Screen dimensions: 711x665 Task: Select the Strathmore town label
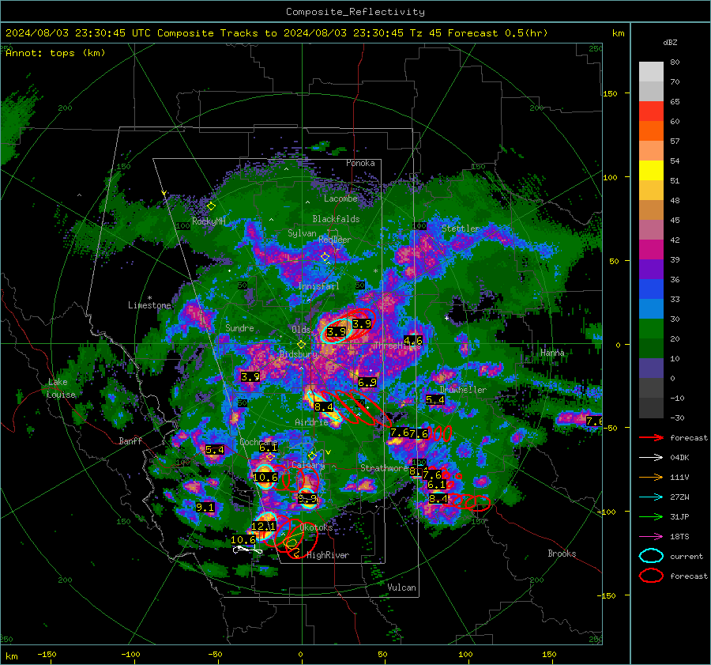click(x=384, y=468)
